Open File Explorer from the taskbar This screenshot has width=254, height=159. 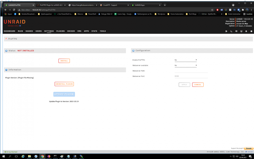click(x=29, y=156)
